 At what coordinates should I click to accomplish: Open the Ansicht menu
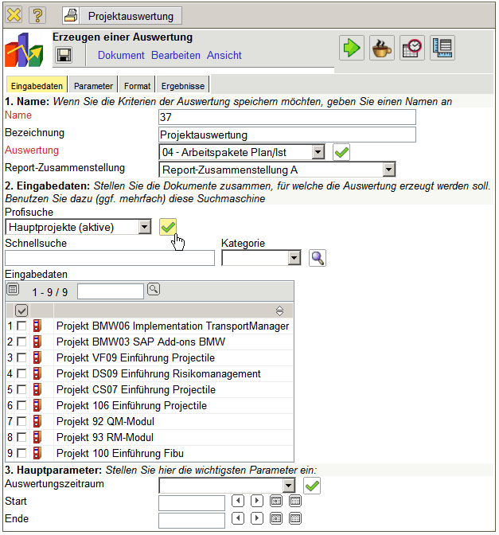pyautogui.click(x=224, y=55)
